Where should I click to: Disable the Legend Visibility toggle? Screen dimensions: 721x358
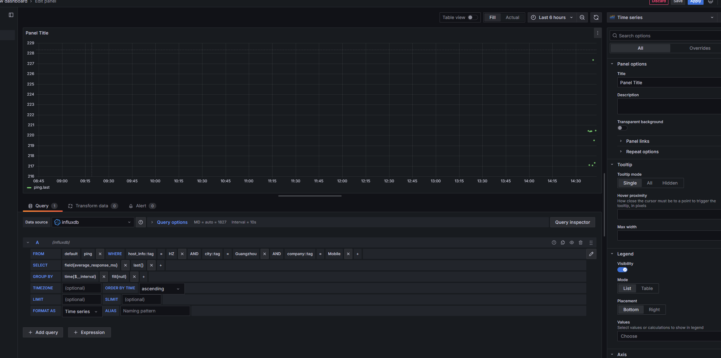(x=622, y=270)
